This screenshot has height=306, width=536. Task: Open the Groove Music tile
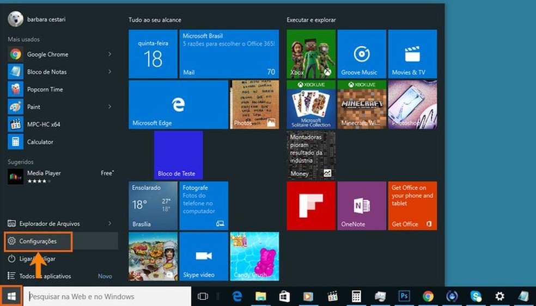(x=362, y=54)
